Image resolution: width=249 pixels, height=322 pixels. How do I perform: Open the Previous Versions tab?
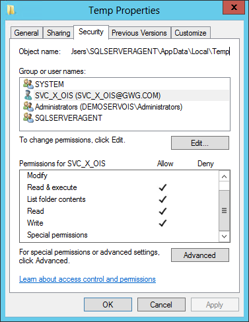(139, 33)
